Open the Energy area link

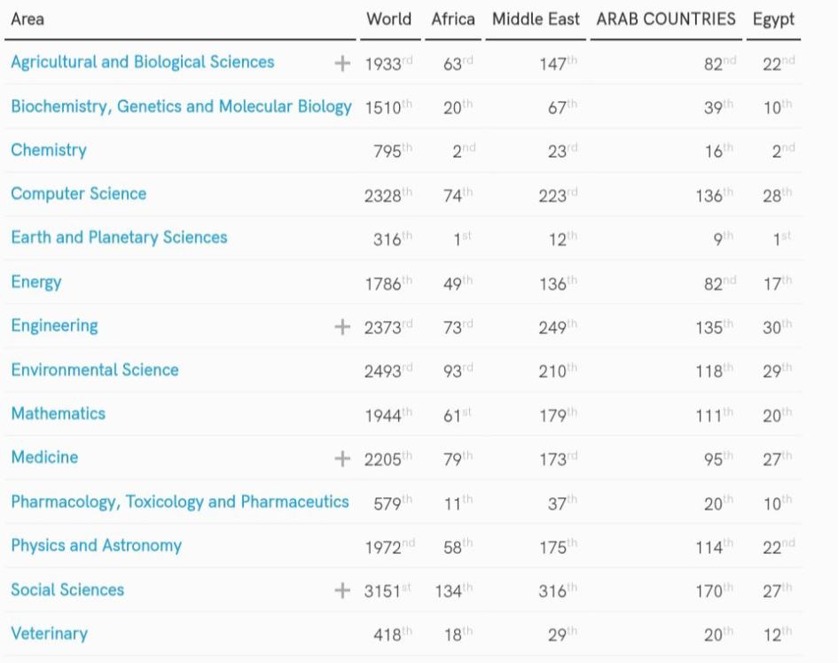tap(36, 282)
